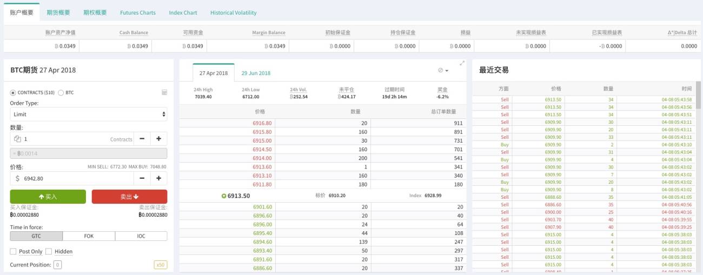This screenshot has height=275, width=703.
Task: Open the order book grouping dropdown arrow
Action: pos(447,70)
